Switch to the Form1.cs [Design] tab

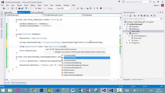coord(37,12)
